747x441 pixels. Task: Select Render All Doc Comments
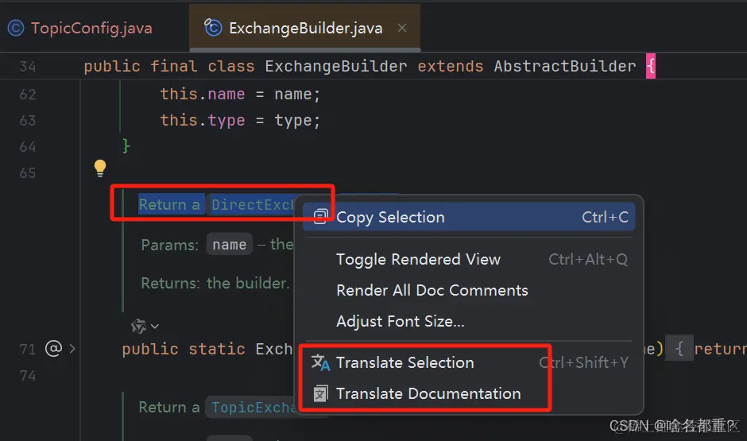coord(469,291)
